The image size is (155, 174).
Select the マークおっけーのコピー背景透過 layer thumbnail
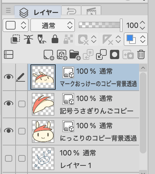[43, 77]
